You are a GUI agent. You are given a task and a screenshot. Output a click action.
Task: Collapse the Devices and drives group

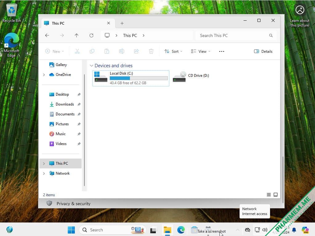(91, 66)
